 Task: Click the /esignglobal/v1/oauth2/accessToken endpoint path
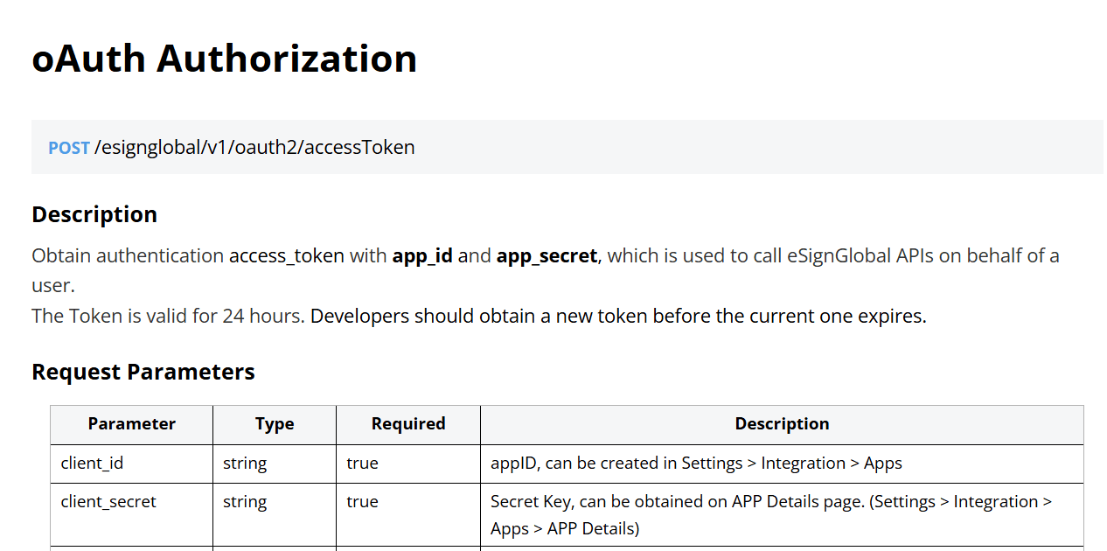254,147
